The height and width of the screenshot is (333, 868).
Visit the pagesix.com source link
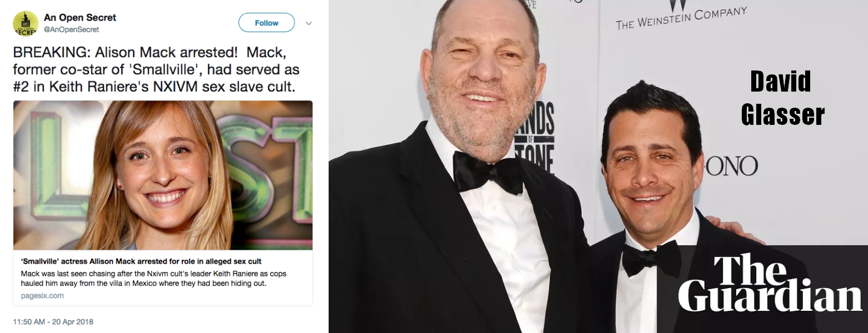[42, 295]
